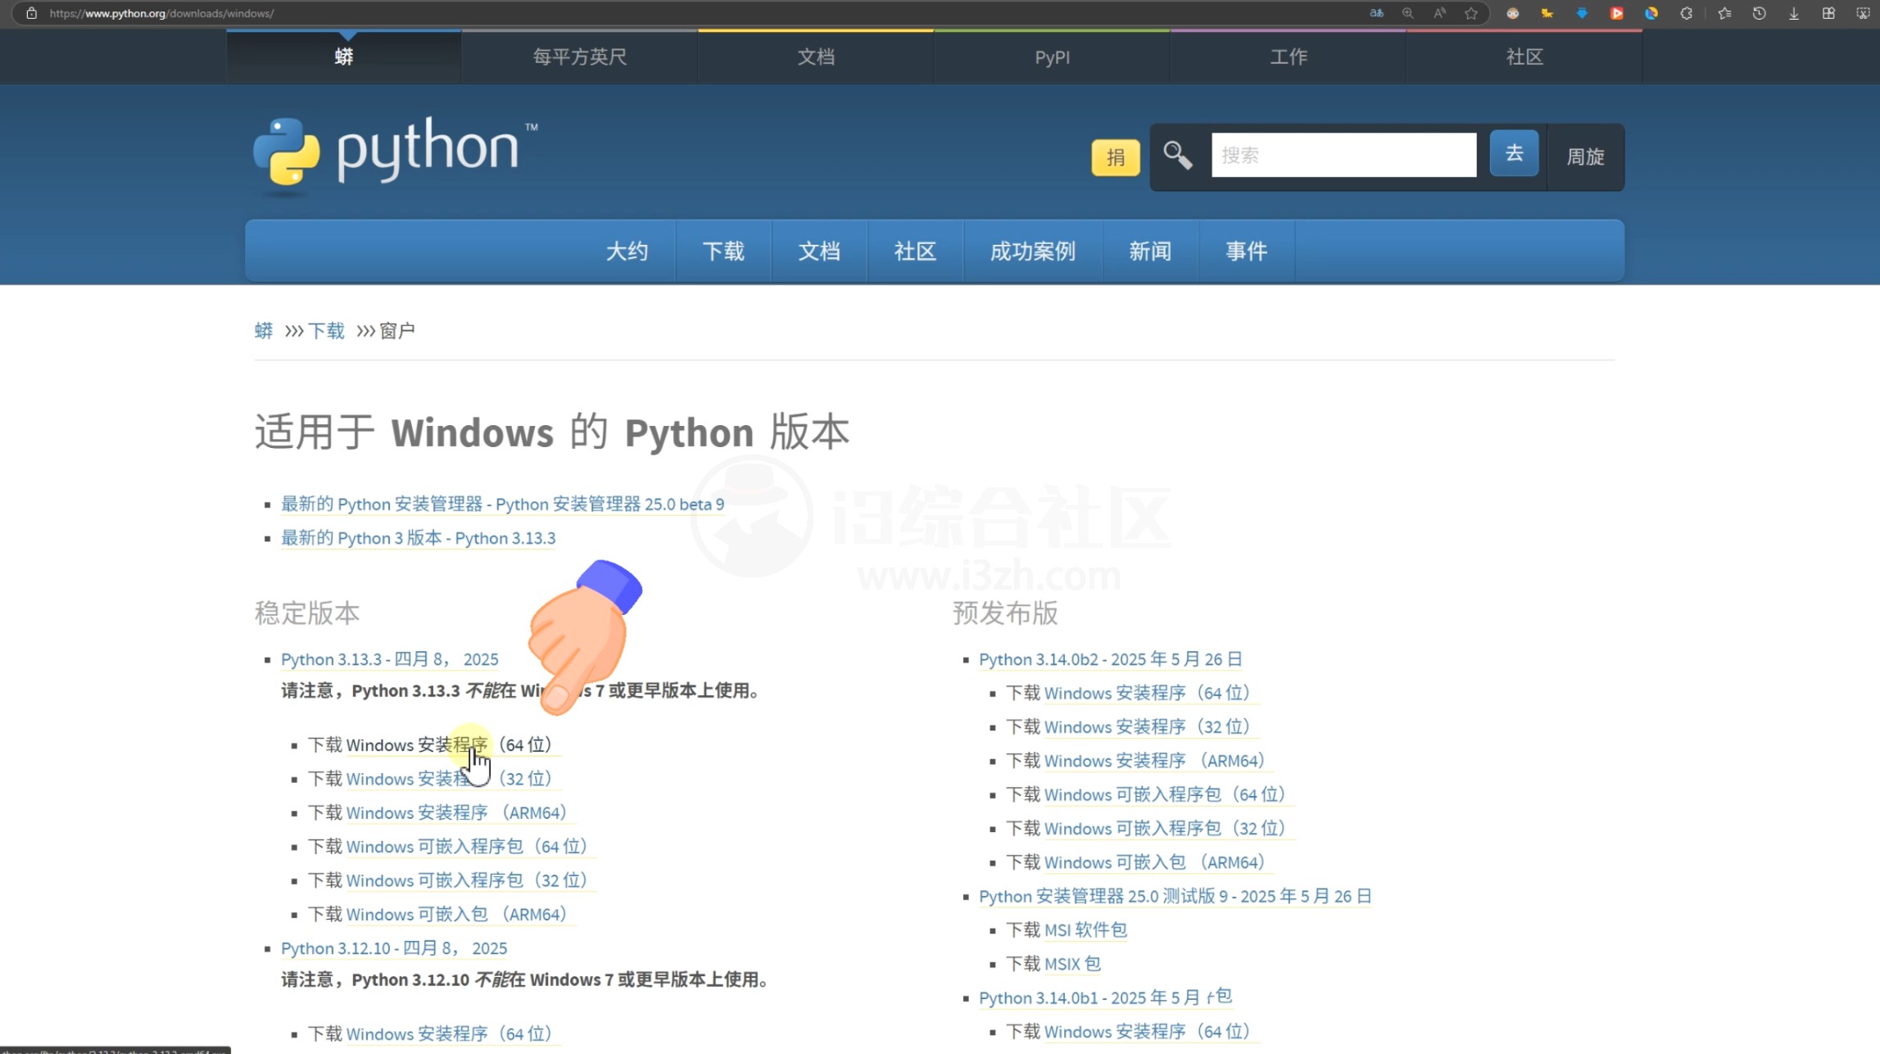Open Python 3.14.0b2 prerelease link

[x=1110, y=659]
